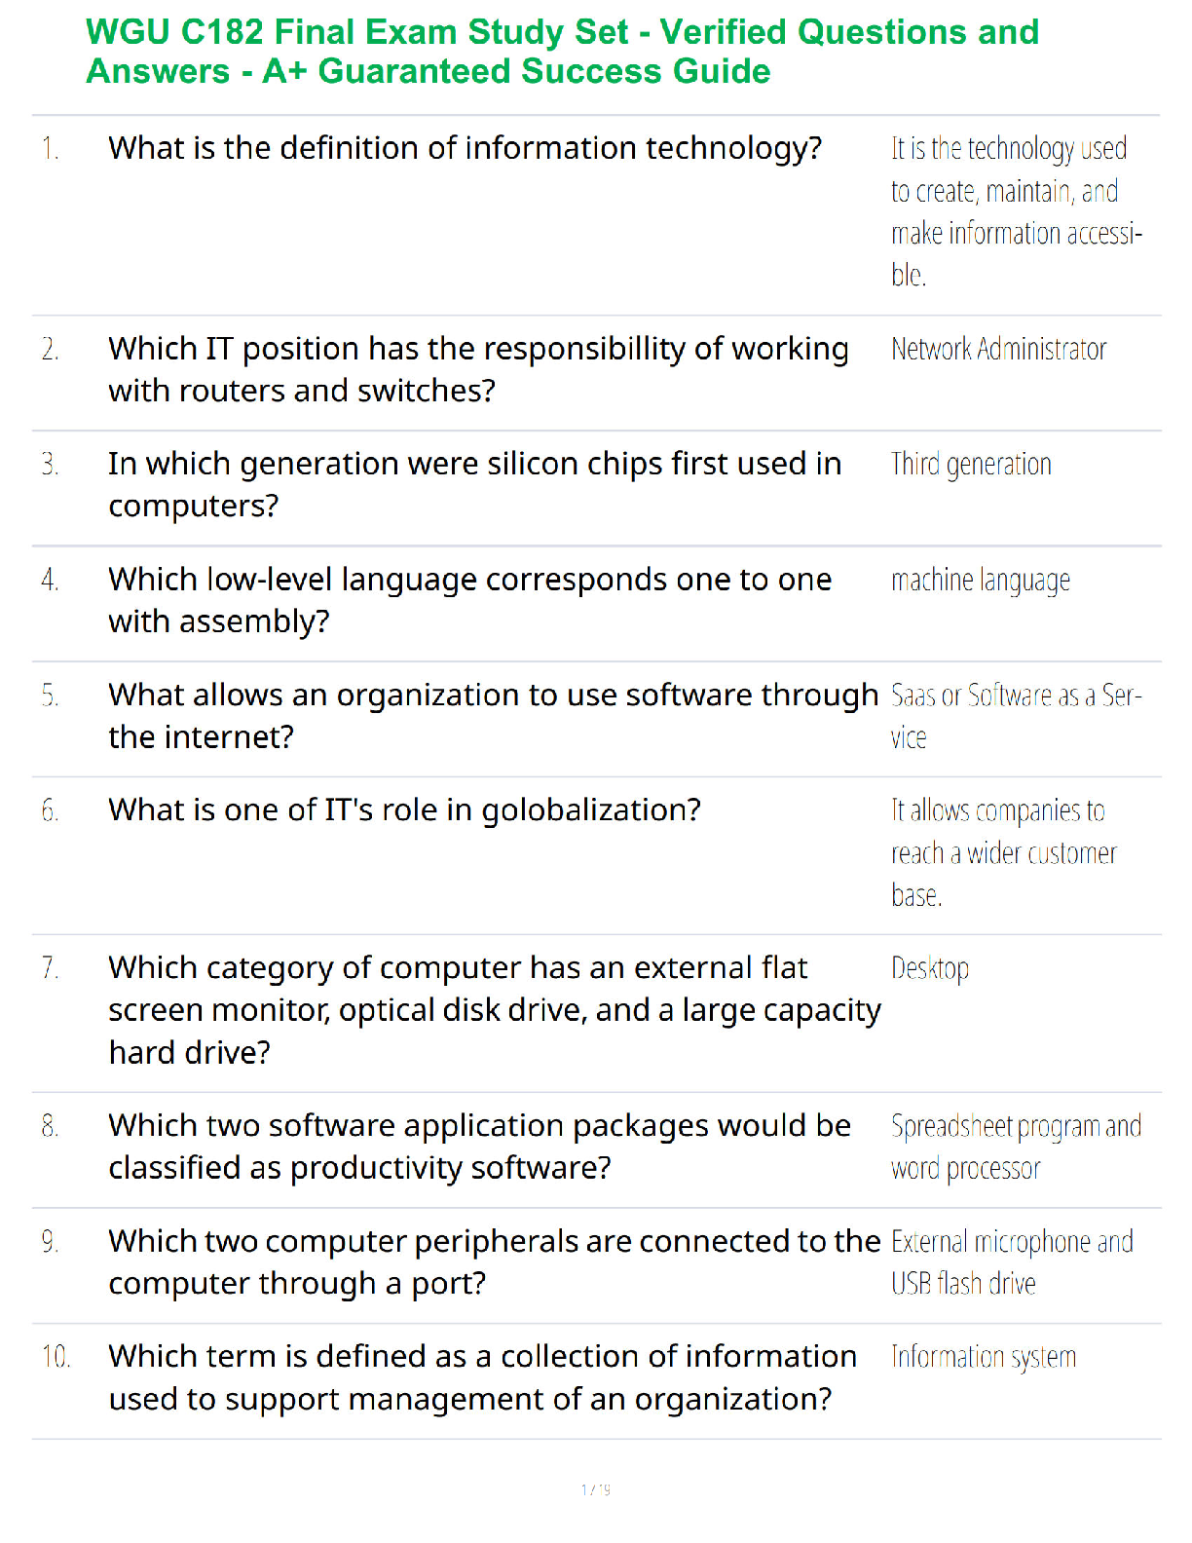Select question 4 about low-level language
Image resolution: width=1192 pixels, height=1543 pixels.
470,600
